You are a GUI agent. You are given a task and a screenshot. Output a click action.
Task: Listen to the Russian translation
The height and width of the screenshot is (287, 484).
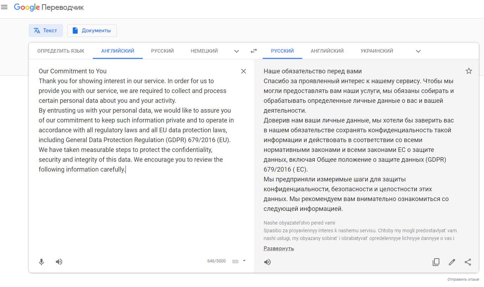[267, 262]
